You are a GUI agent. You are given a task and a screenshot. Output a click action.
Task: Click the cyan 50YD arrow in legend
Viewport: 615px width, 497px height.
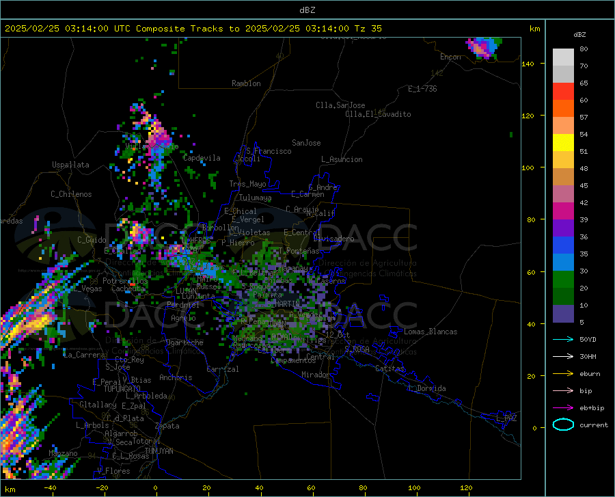tap(563, 339)
